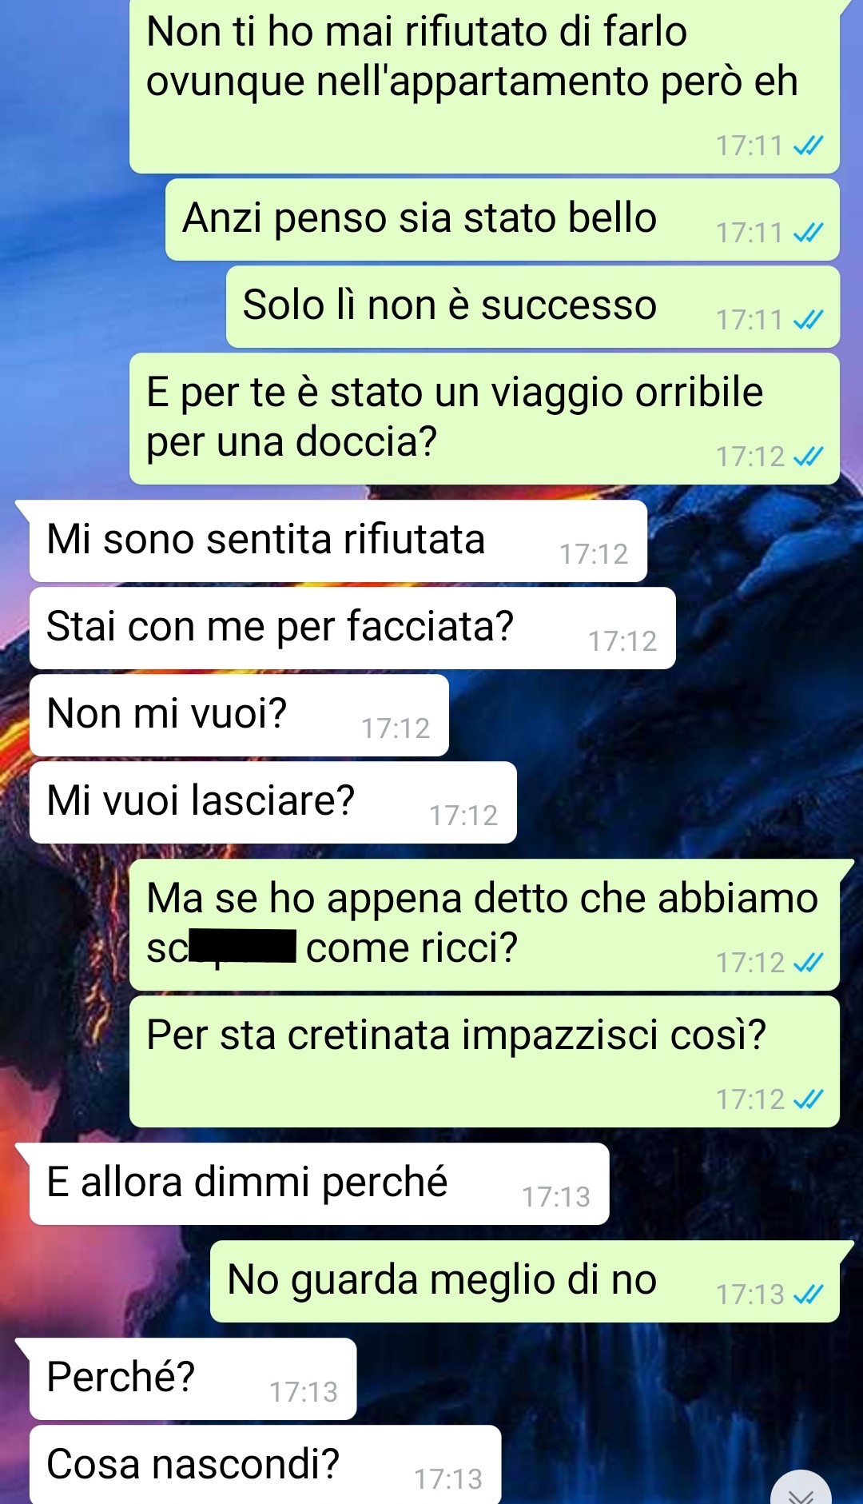
Task: Tap the 17:13 timestamp of 'Perché?'
Action: [x=304, y=1392]
